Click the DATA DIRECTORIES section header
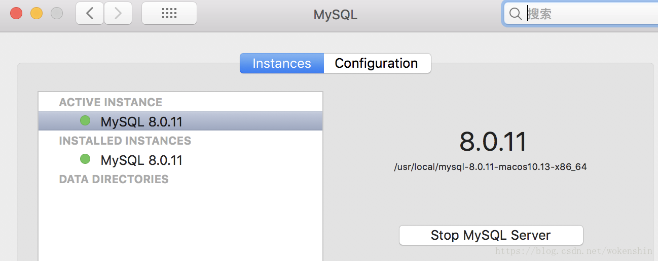Image resolution: width=658 pixels, height=261 pixels. click(x=114, y=179)
